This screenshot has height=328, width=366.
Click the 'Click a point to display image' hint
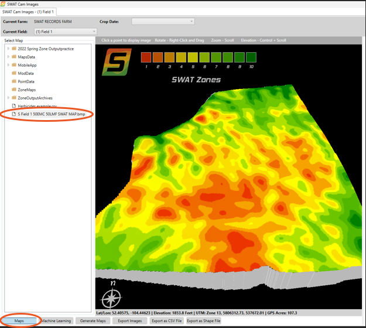pyautogui.click(x=126, y=40)
